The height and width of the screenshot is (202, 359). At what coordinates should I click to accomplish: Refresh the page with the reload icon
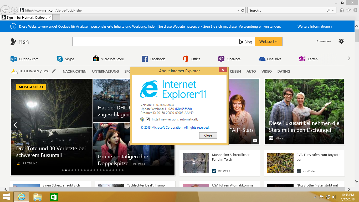click(x=243, y=11)
